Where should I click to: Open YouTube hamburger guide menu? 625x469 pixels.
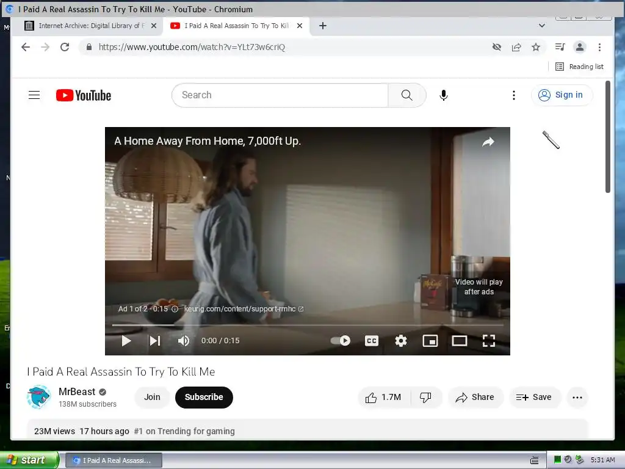(x=34, y=95)
